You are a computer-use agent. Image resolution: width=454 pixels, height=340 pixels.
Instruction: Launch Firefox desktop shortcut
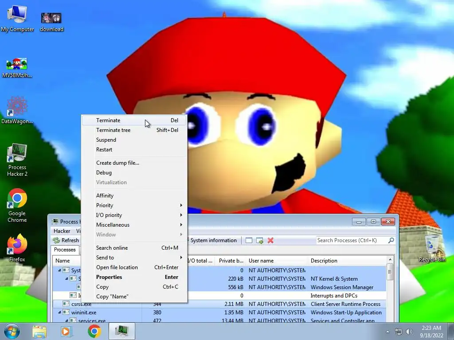(x=17, y=248)
